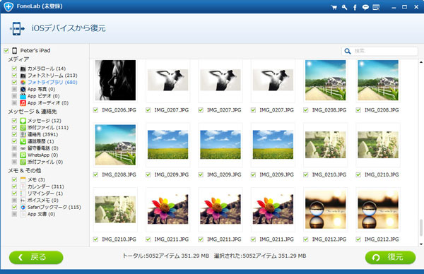Viewport: 424px width, 274px height.
Task: Select the App 文書 document icon
Action: 23,214
